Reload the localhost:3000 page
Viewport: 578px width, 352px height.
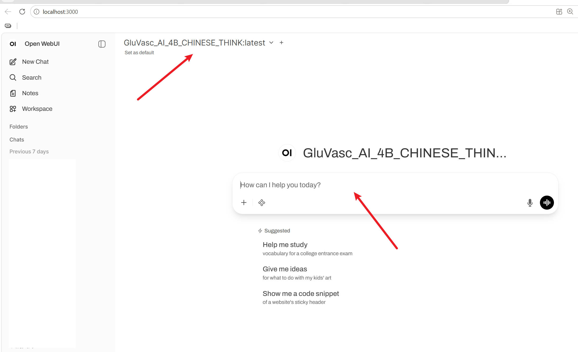[22, 12]
